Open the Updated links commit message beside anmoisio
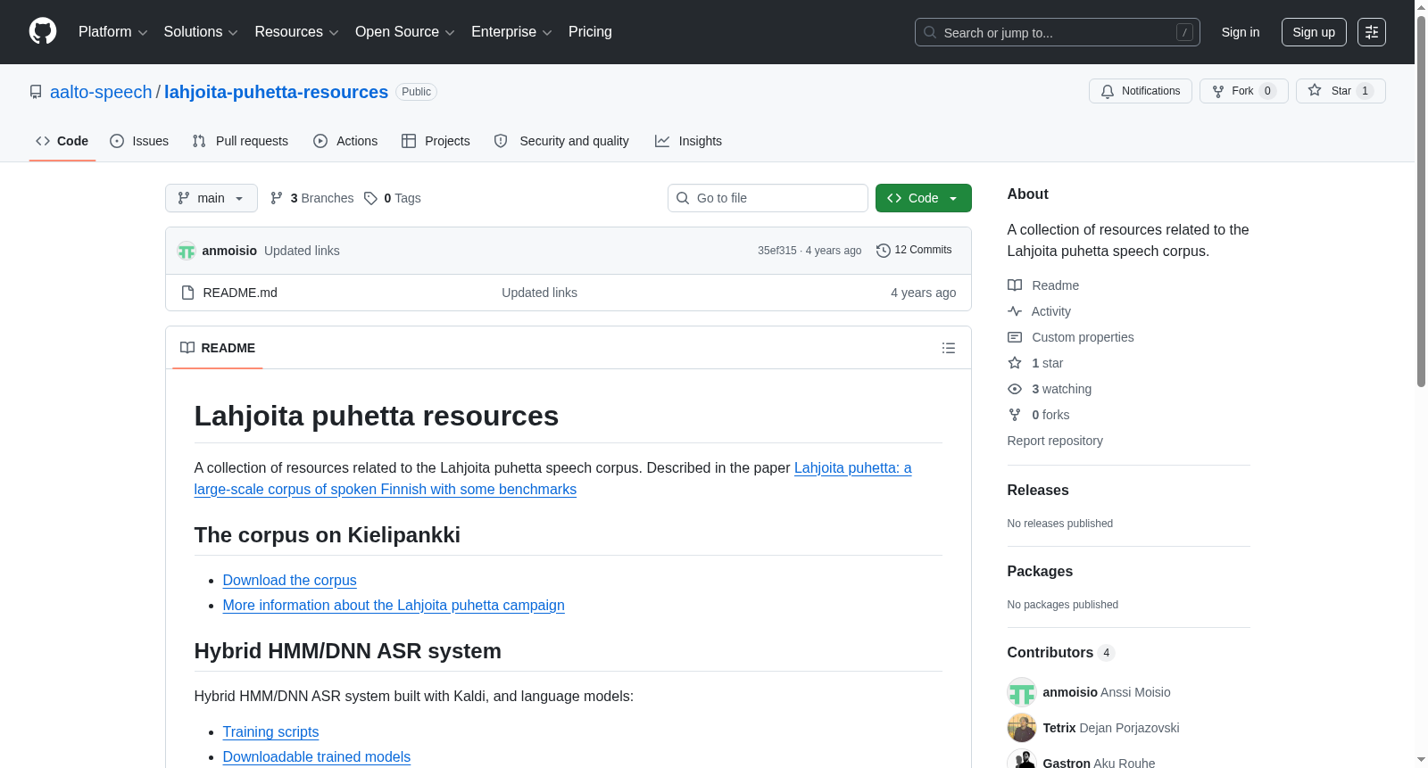This screenshot has height=768, width=1428. click(302, 251)
